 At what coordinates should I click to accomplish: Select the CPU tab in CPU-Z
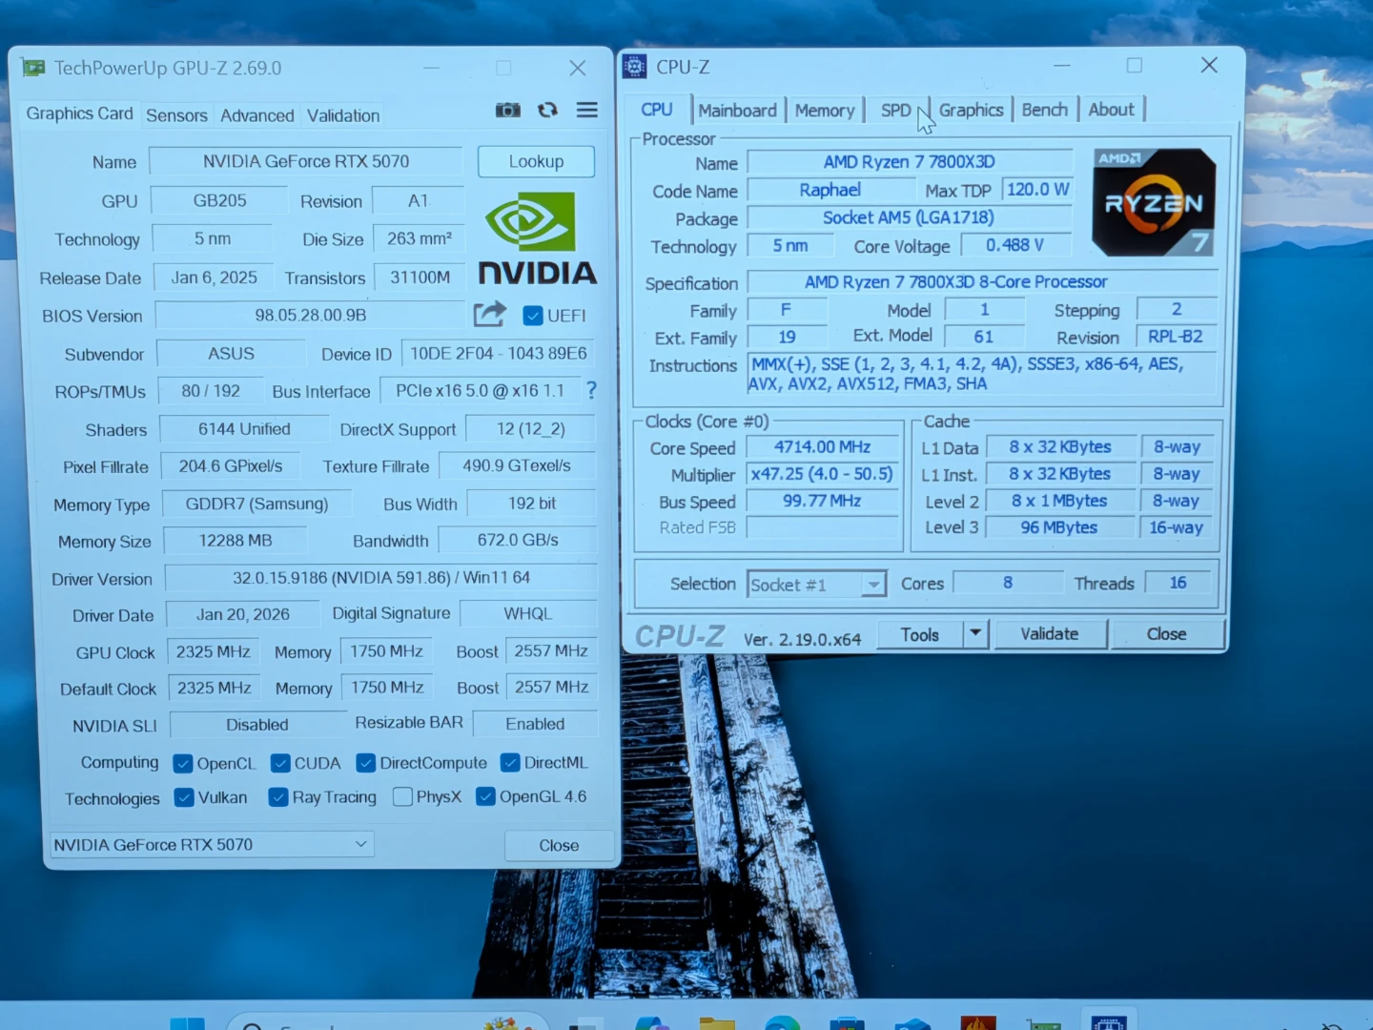657,110
